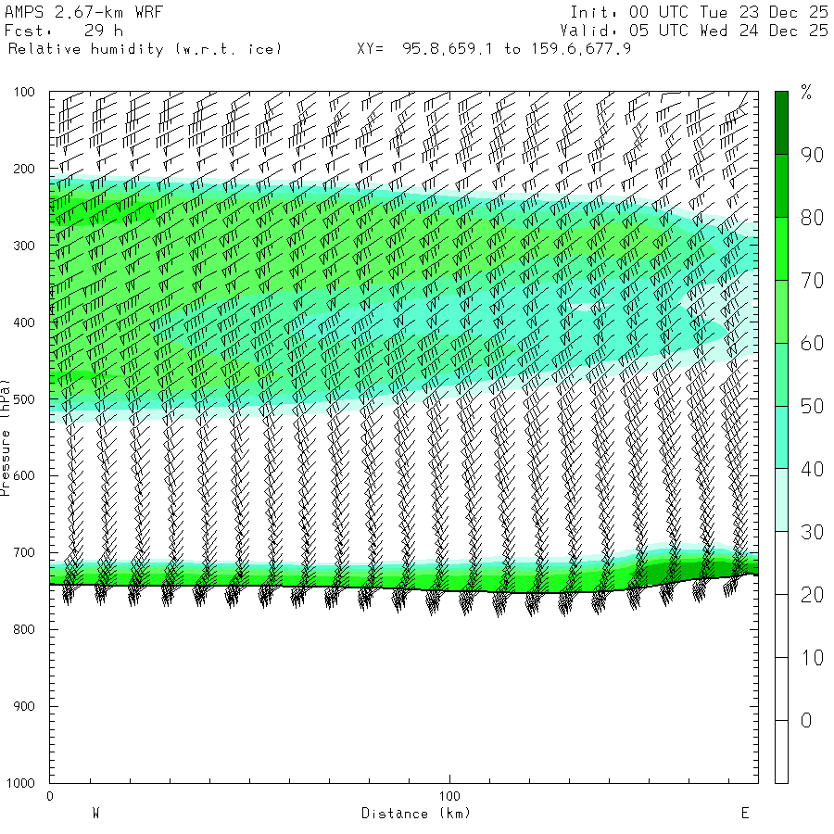Viewport: 834px width, 834px height.
Task: Click the '100' distance axis label
Action: 449,796
